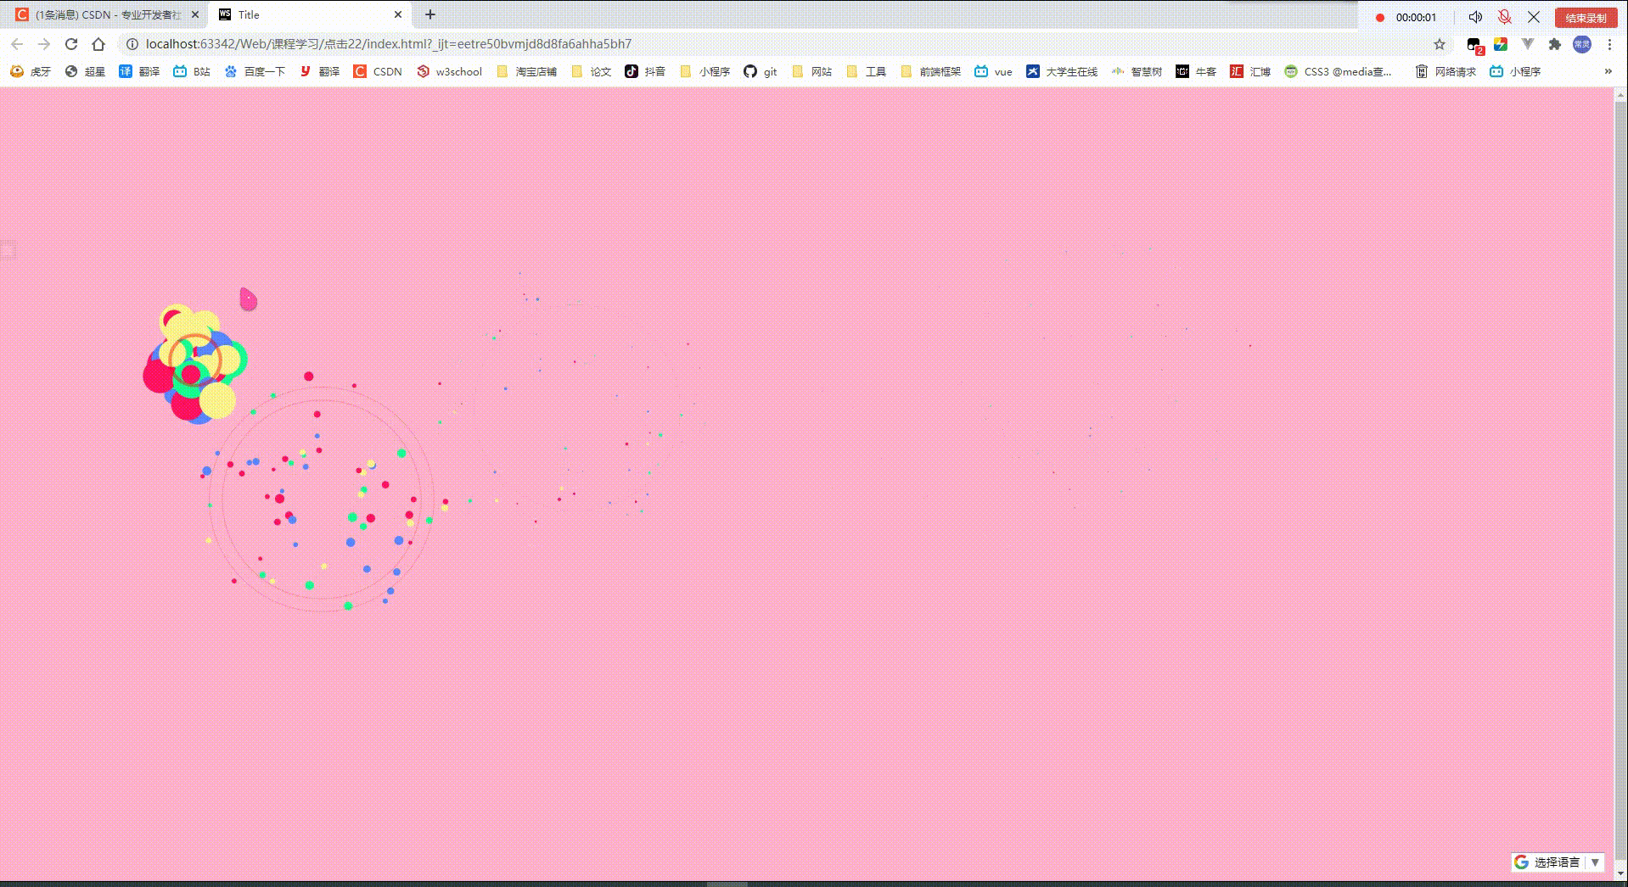The height and width of the screenshot is (887, 1628).
Task: Expand the 网站 bookmark folder
Action: [811, 71]
